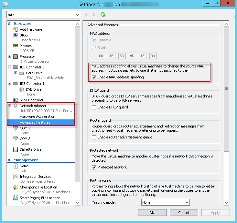Image resolution: width=237 pixels, height=223 pixels.
Task: Click the OK button
Action: click(x=152, y=213)
